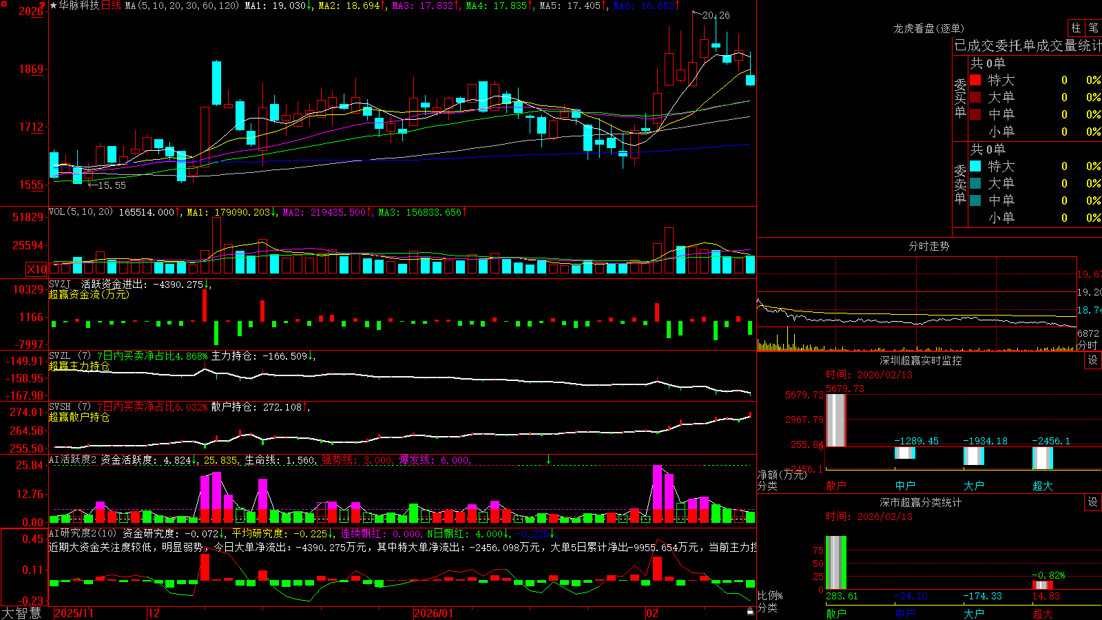
Task: Click the 283.61 散户 ratio value
Action: click(x=842, y=596)
